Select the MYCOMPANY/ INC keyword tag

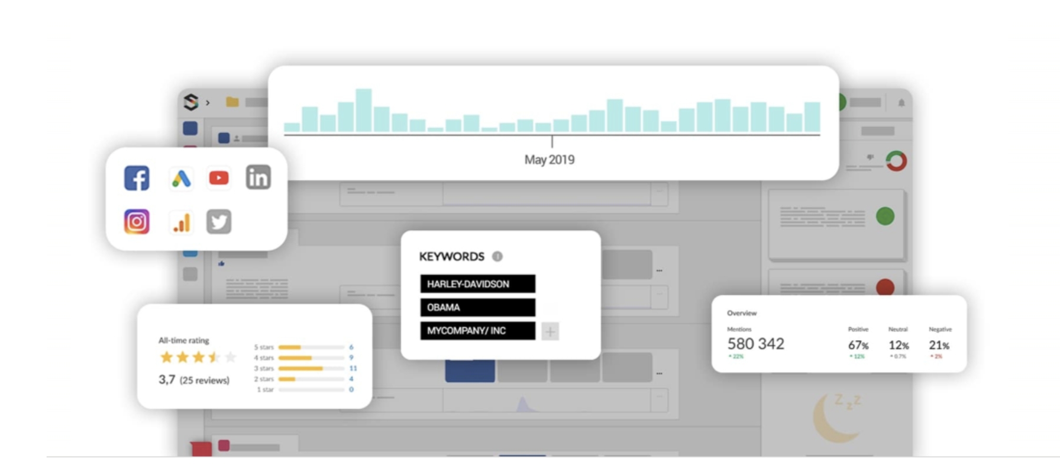pos(478,331)
